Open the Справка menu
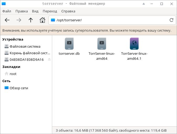 [68, 11]
